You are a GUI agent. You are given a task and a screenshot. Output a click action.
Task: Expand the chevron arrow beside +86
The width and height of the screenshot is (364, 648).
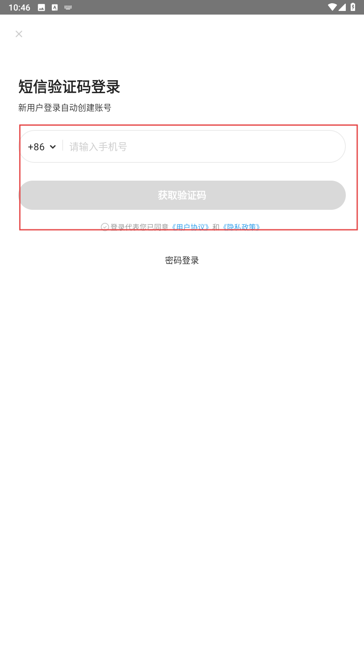53,147
